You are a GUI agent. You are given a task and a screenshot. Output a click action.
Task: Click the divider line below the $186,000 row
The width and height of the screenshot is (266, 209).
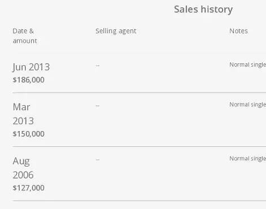click(139, 93)
